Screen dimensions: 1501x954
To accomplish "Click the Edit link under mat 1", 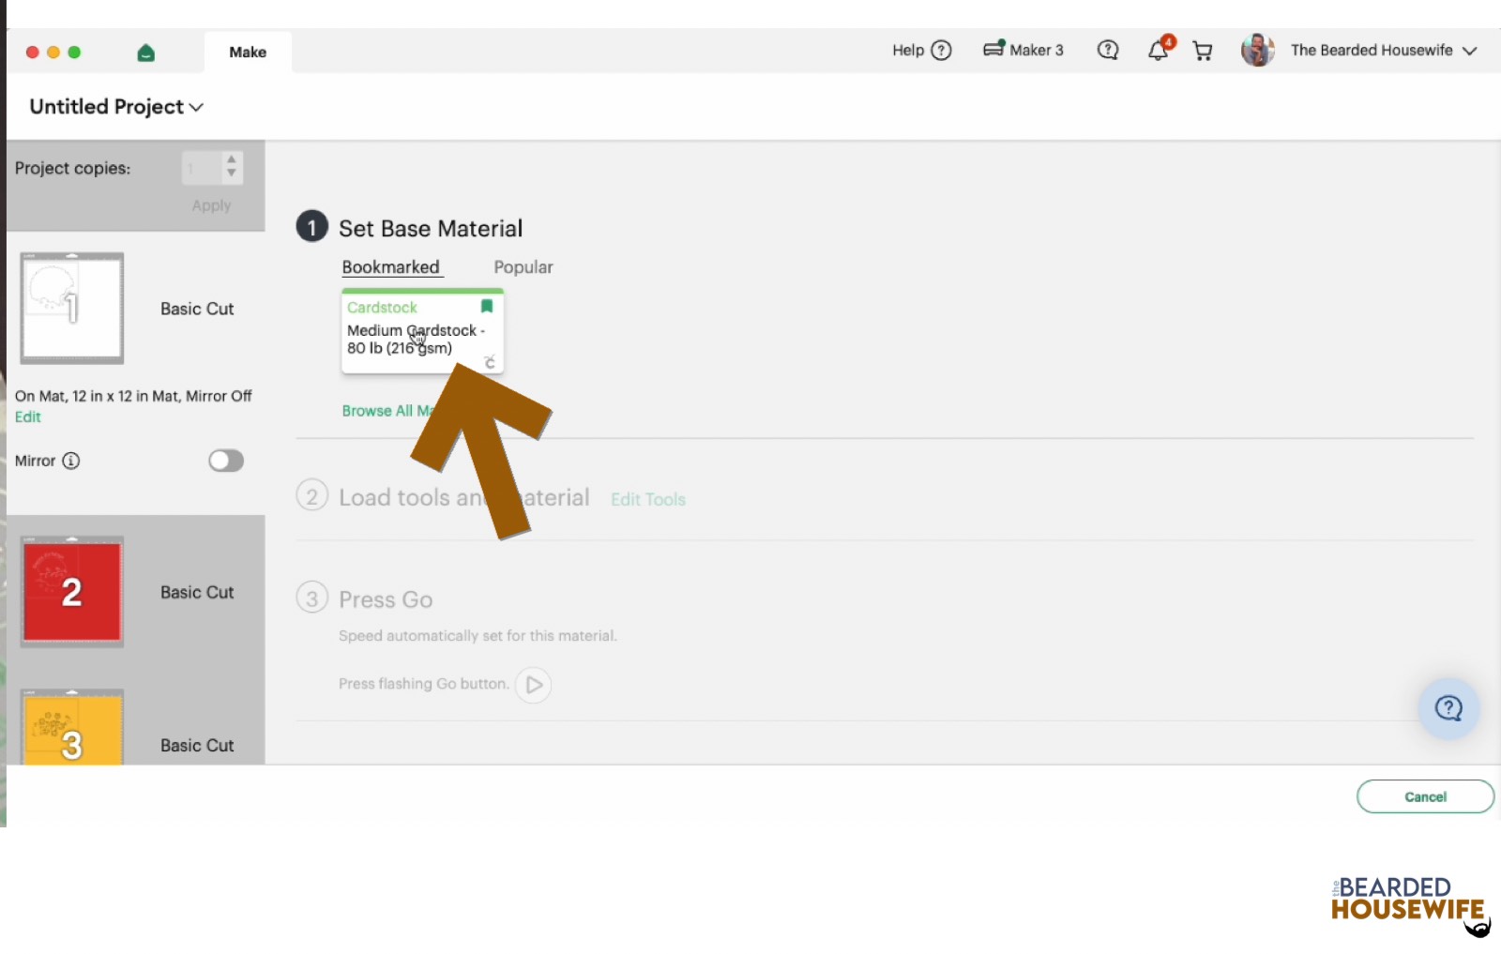I will (27, 417).
